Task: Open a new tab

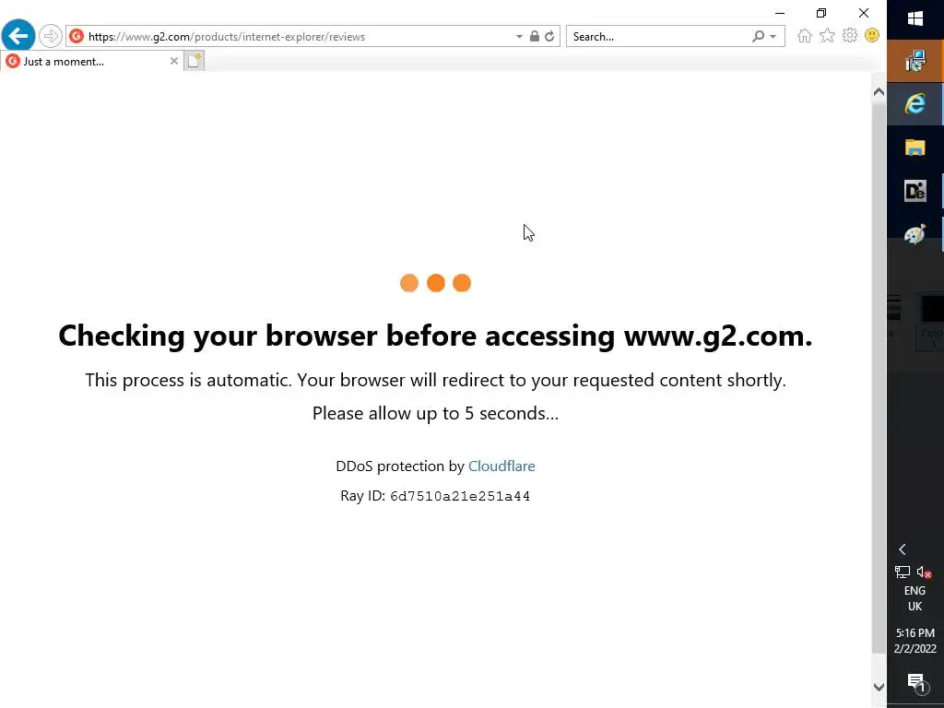Action: click(x=194, y=61)
